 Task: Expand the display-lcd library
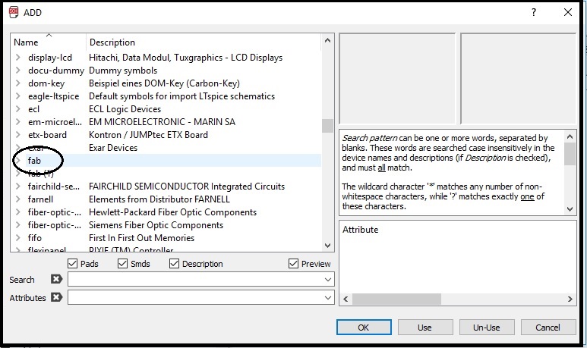[x=17, y=58]
